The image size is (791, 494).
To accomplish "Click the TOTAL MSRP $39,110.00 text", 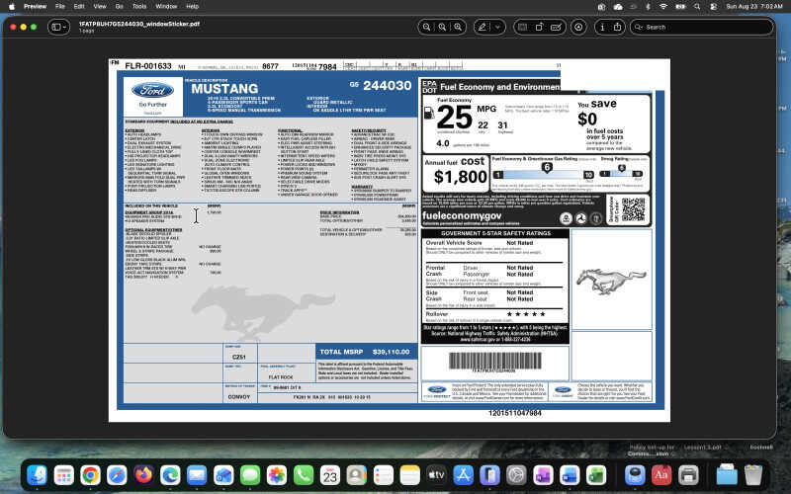I will click(366, 352).
